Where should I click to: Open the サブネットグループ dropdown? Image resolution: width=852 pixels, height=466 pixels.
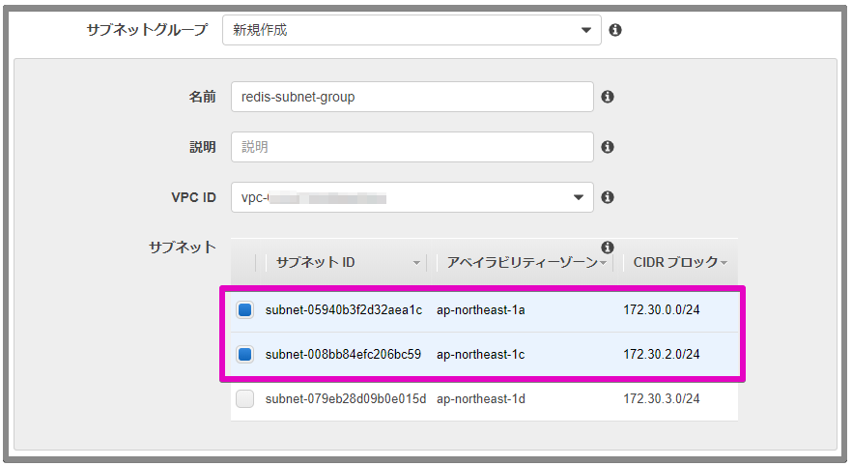pyautogui.click(x=412, y=30)
